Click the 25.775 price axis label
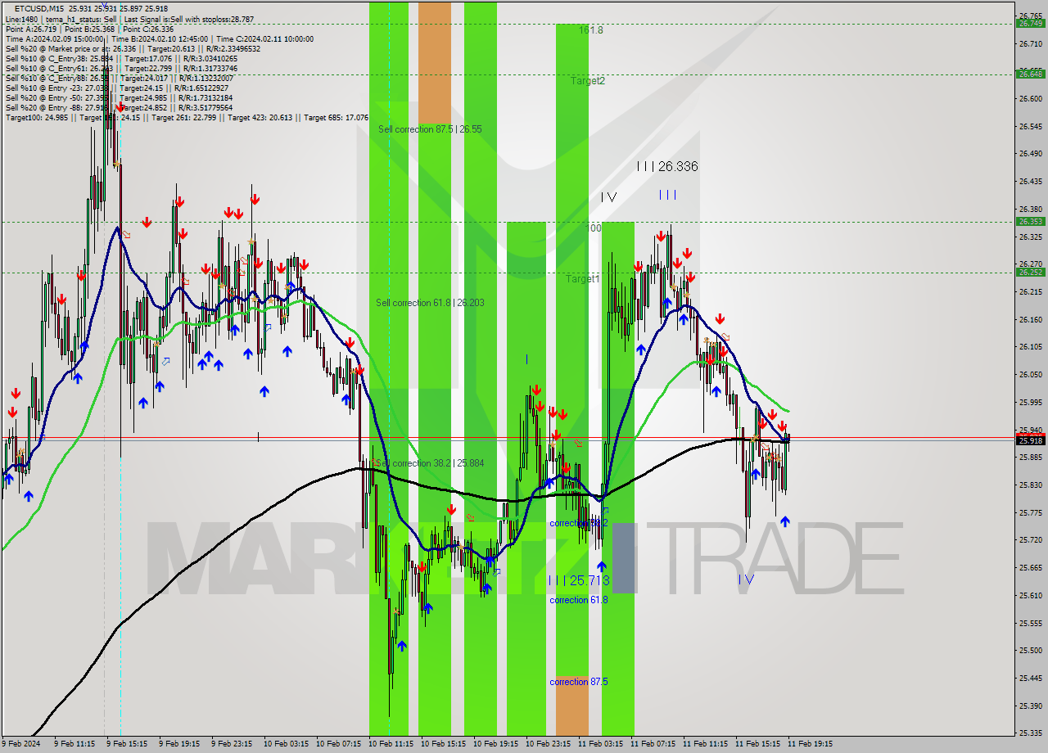 click(1030, 512)
